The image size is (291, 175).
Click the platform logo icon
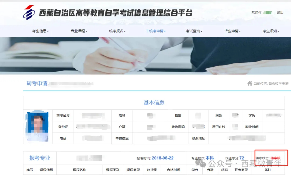point(29,13)
